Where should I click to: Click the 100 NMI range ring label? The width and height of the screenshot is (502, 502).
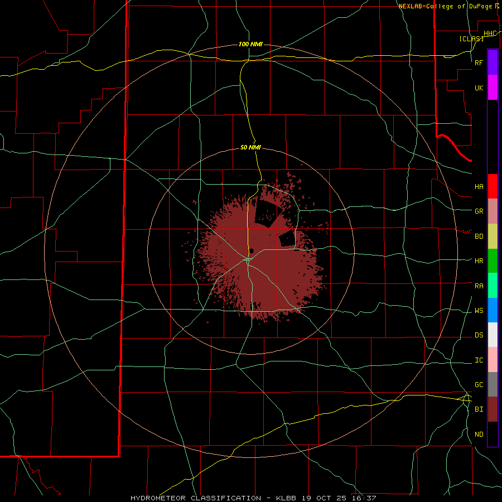[250, 44]
